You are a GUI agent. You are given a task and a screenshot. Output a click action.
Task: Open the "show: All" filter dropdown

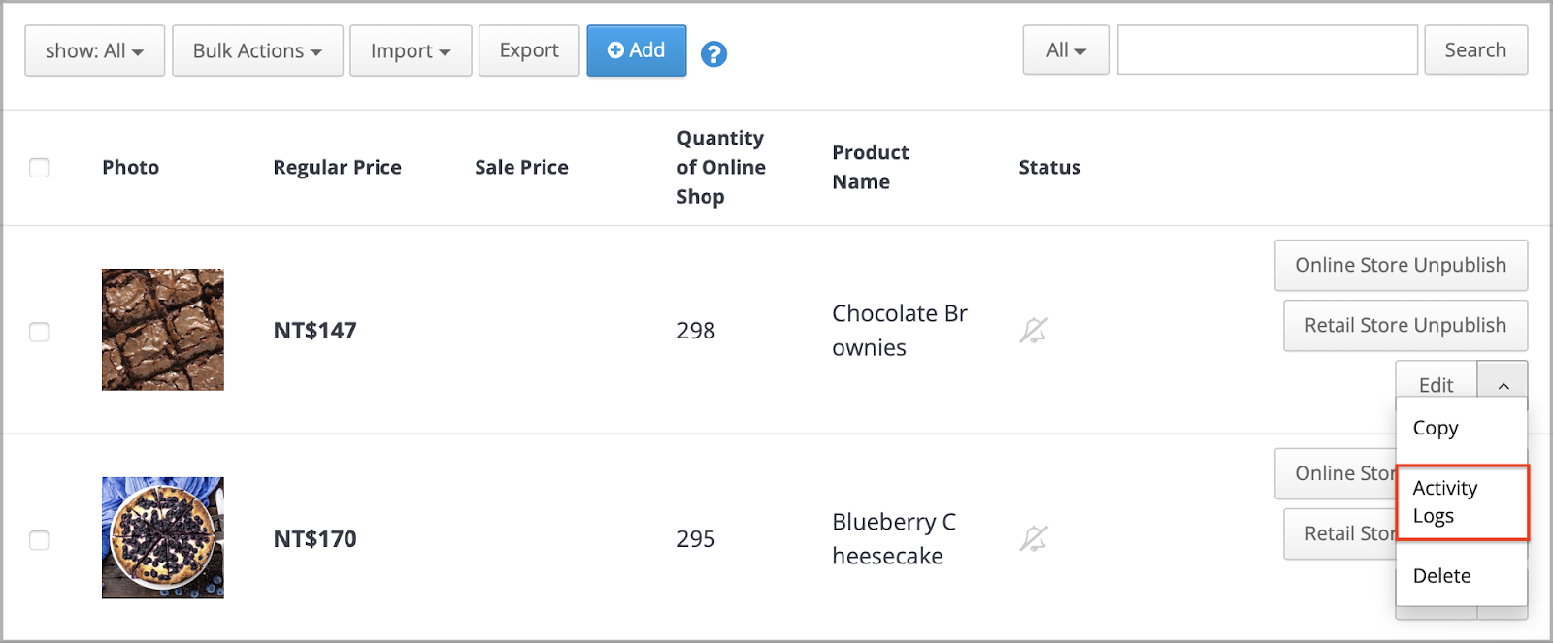click(x=94, y=50)
